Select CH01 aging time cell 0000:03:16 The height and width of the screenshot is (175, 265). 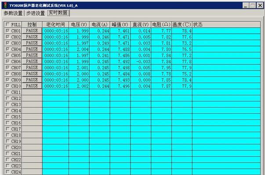pos(56,31)
